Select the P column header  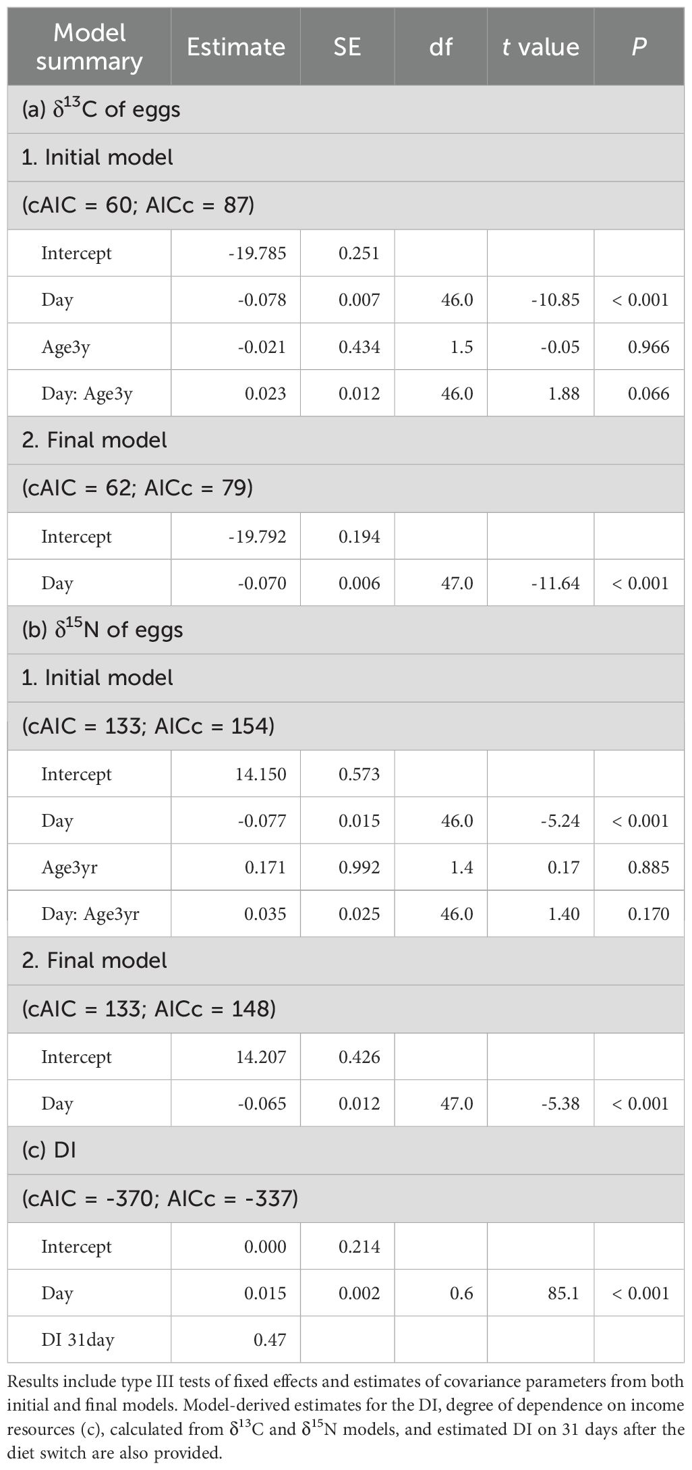point(639,47)
